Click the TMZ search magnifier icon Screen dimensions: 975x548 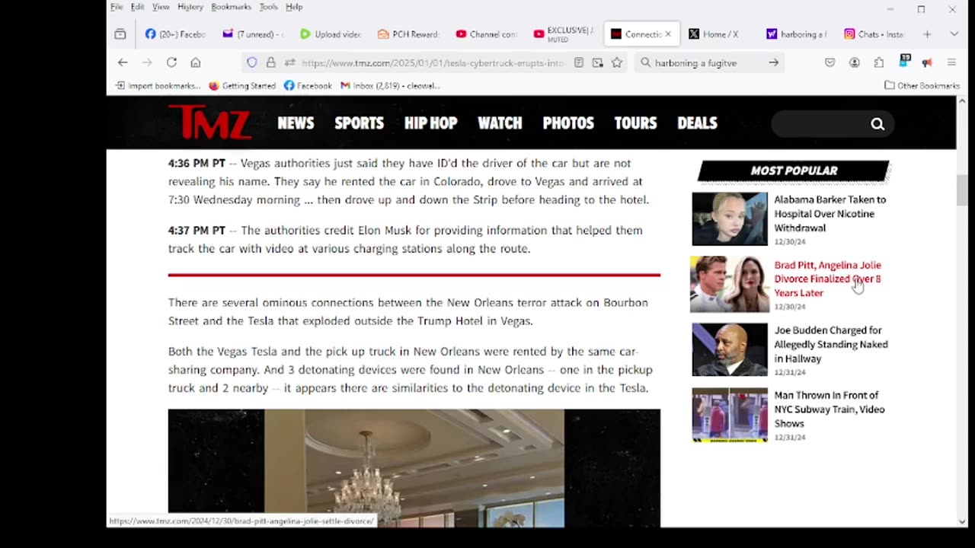(877, 124)
